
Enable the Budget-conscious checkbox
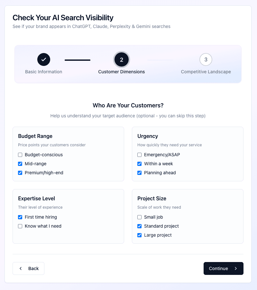pos(20,155)
